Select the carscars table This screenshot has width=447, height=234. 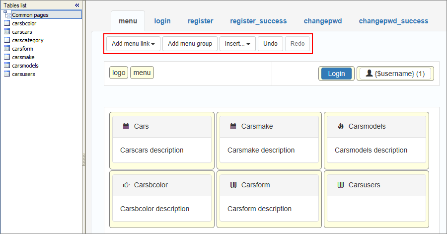pos(22,32)
